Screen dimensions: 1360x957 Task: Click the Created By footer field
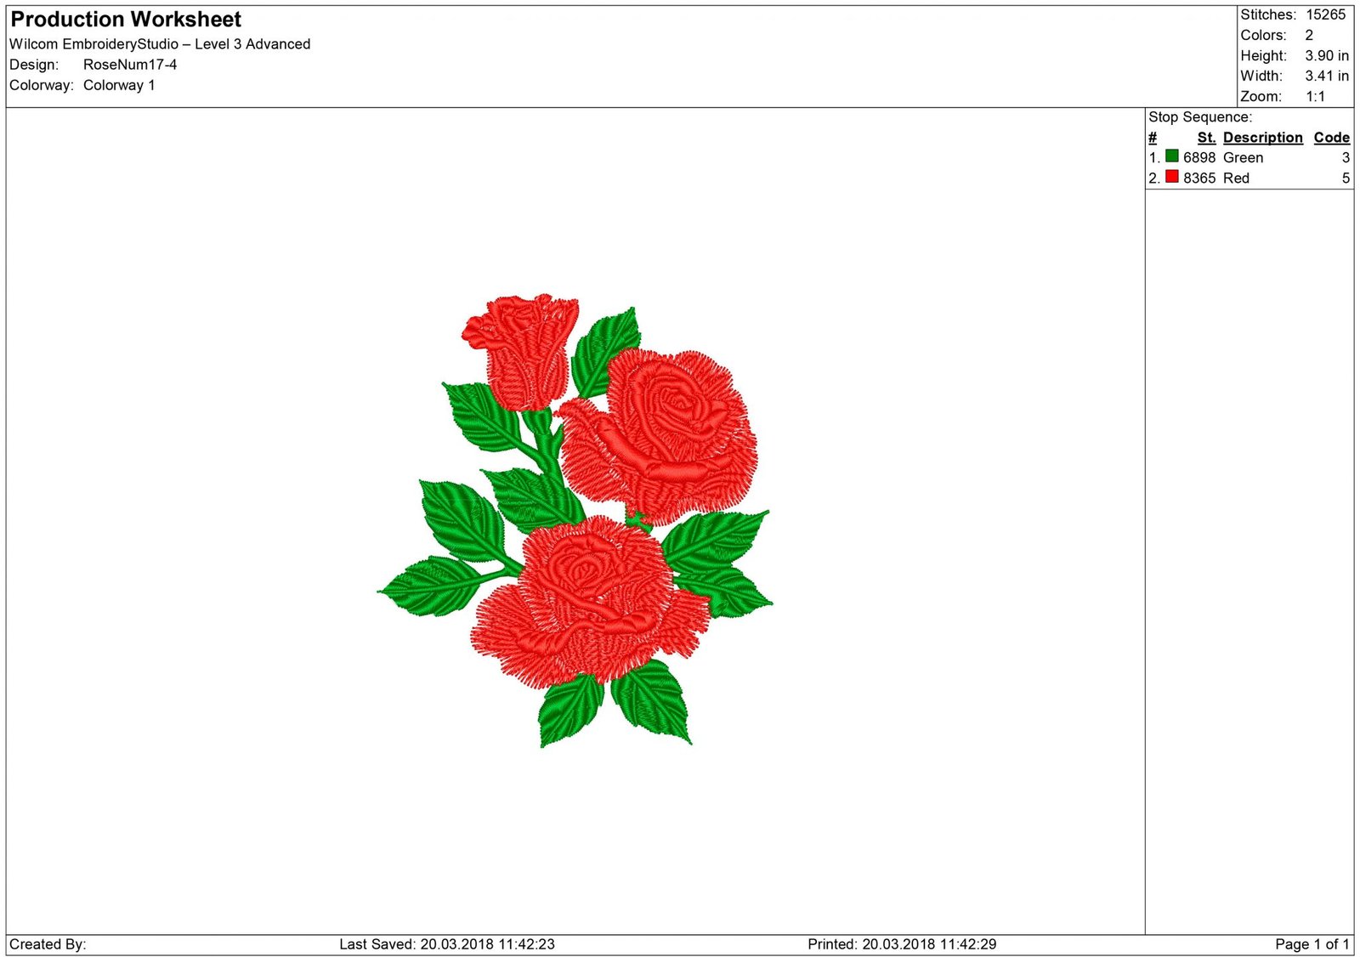pyautogui.click(x=47, y=943)
